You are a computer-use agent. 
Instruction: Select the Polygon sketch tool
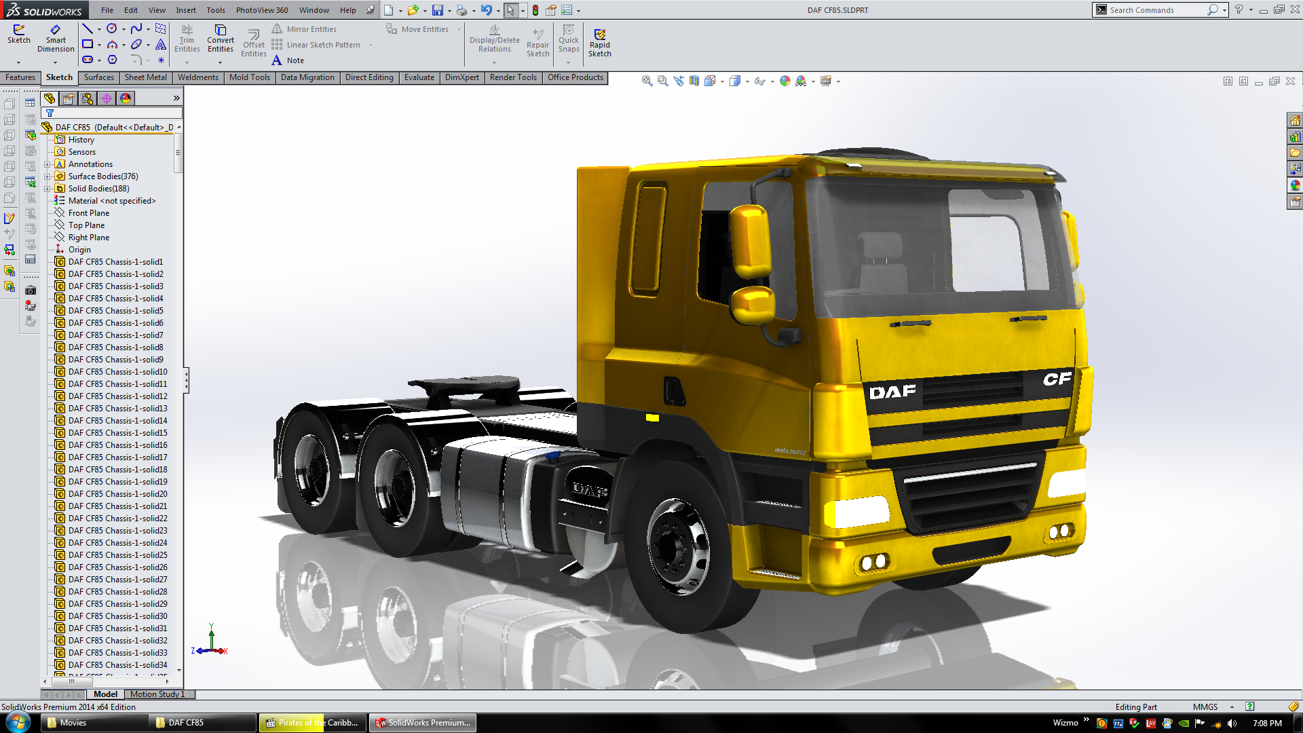pyautogui.click(x=112, y=60)
